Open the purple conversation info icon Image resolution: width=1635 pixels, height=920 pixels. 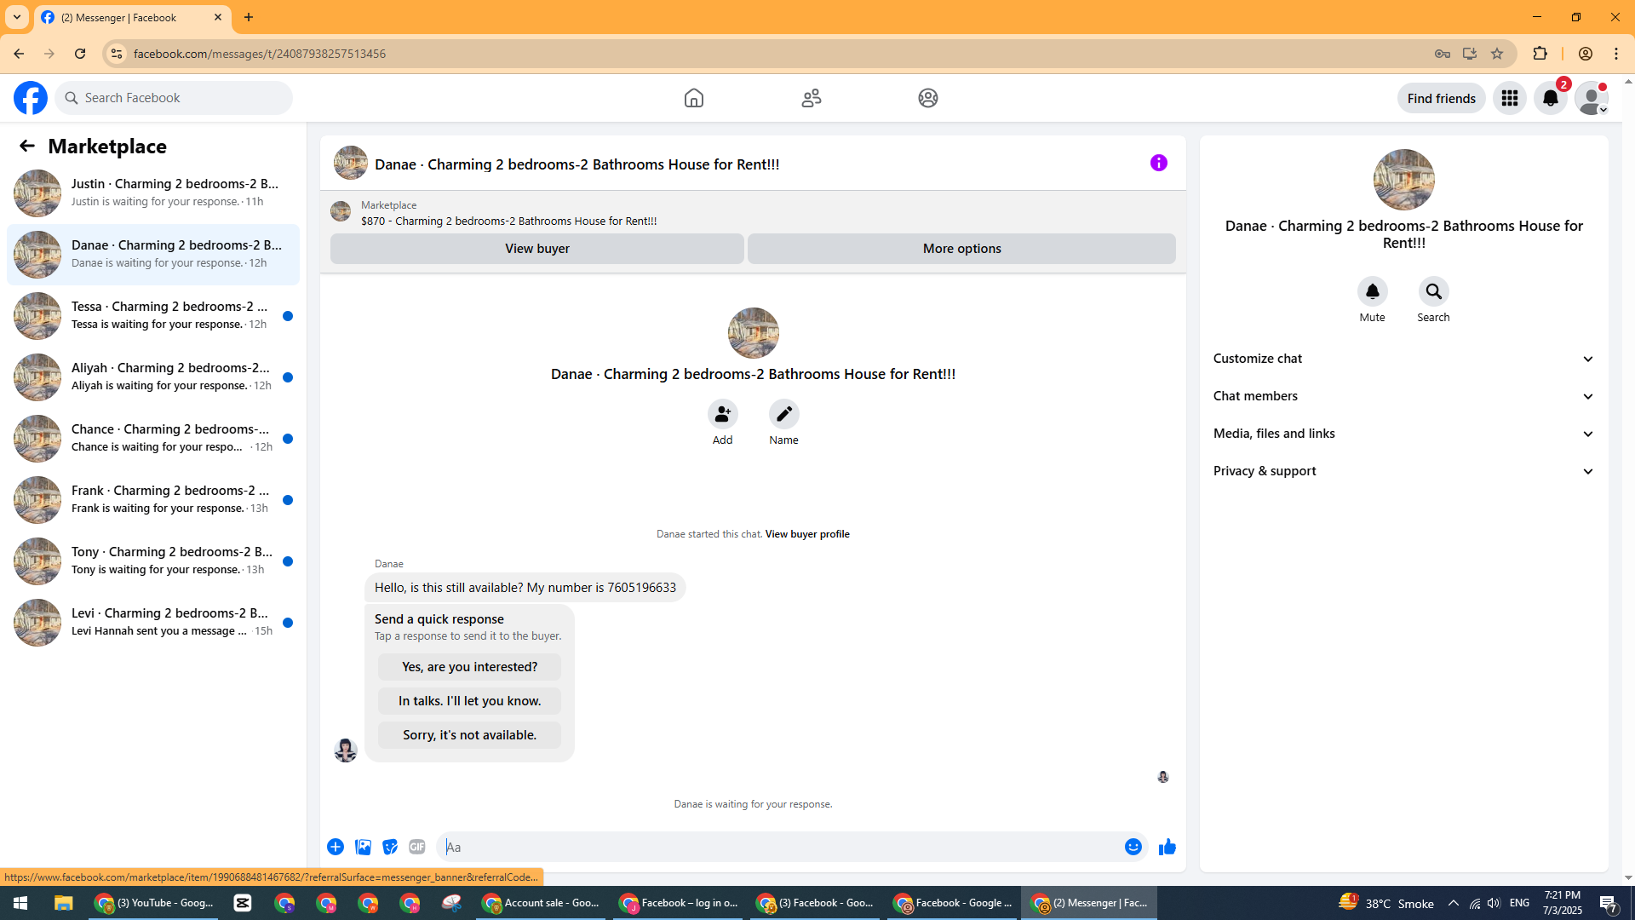point(1158,163)
